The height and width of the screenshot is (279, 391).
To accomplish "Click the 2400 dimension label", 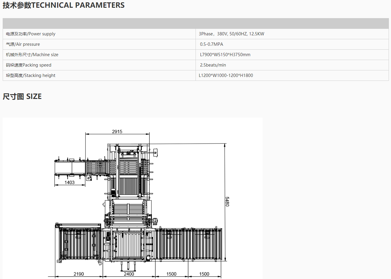I will pos(129,274).
